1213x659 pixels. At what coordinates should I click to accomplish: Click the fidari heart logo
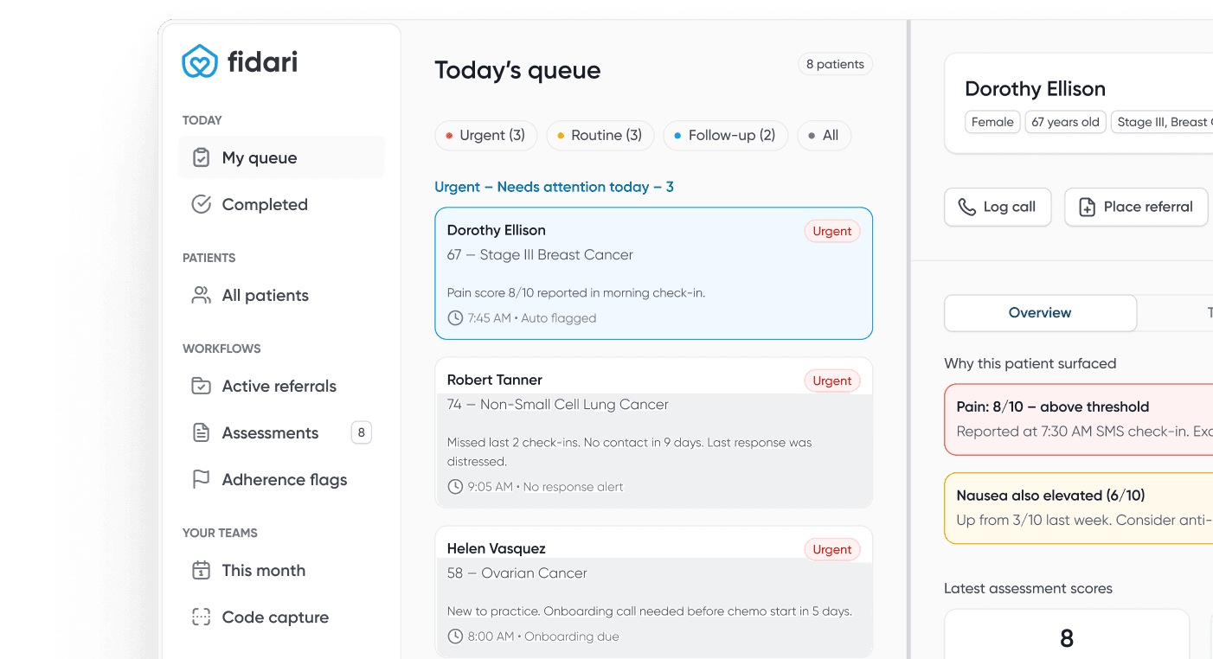[x=200, y=61]
